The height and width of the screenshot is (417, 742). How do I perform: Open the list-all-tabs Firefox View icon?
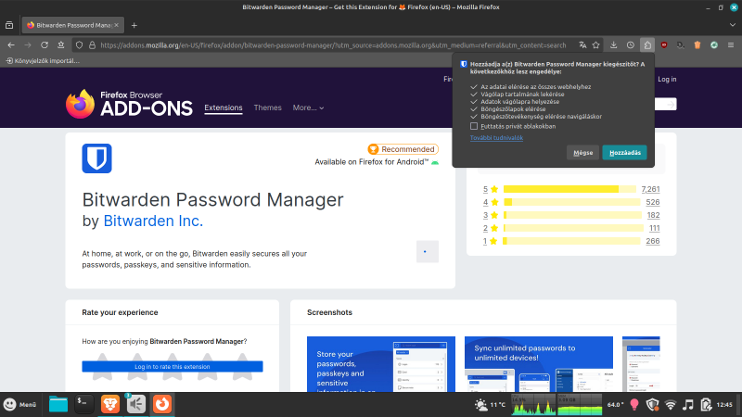[x=9, y=25]
